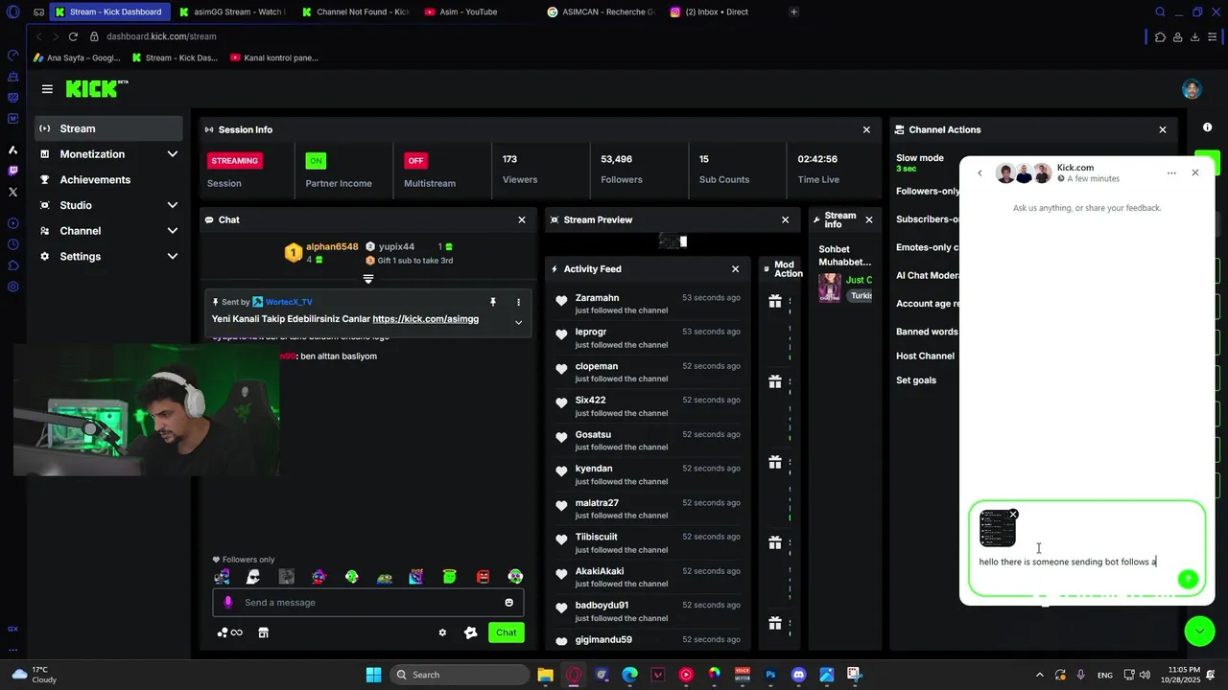The height and width of the screenshot is (690, 1228).
Task: Select the Pepe frog emote
Action: click(x=385, y=577)
